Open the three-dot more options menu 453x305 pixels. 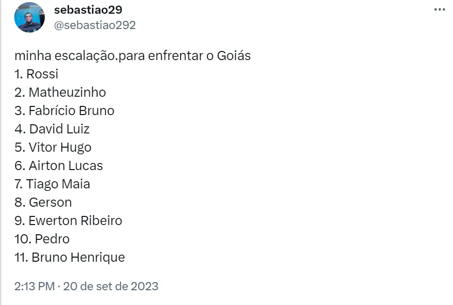pos(439,10)
